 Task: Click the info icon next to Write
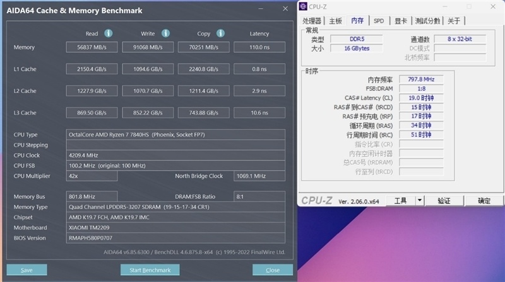click(x=165, y=33)
